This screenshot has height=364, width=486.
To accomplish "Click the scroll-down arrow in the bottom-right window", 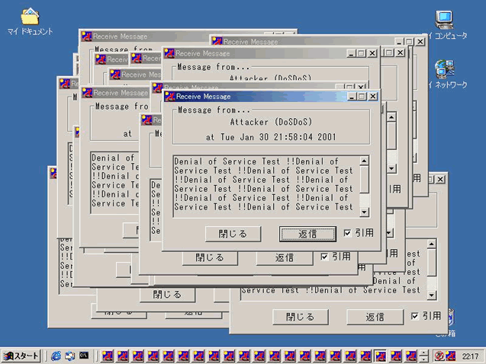I will [x=432, y=295].
